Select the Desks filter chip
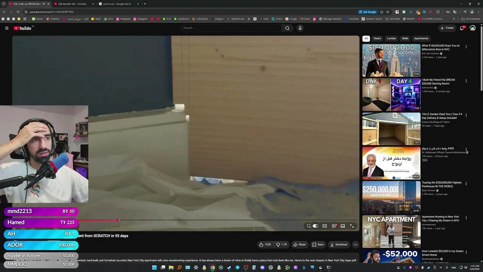Viewport: 483px width, 272px height. point(377,39)
